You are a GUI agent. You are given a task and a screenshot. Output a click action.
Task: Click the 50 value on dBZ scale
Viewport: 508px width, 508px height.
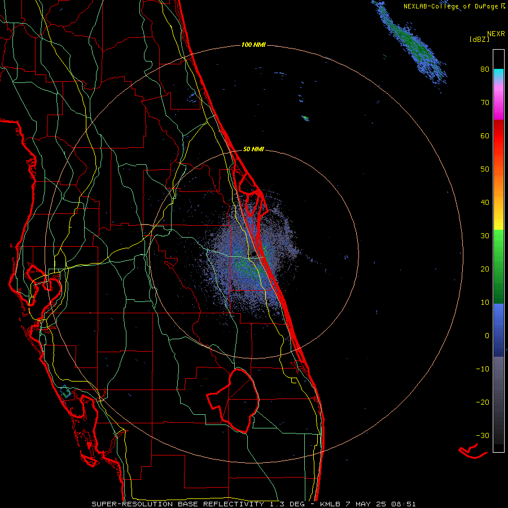pyautogui.click(x=485, y=169)
